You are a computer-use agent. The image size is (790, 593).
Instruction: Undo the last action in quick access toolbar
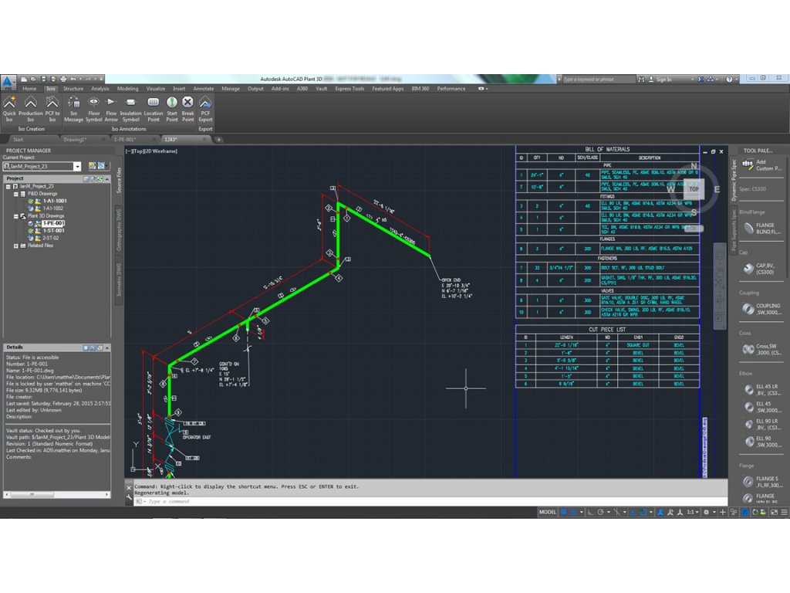pos(73,80)
